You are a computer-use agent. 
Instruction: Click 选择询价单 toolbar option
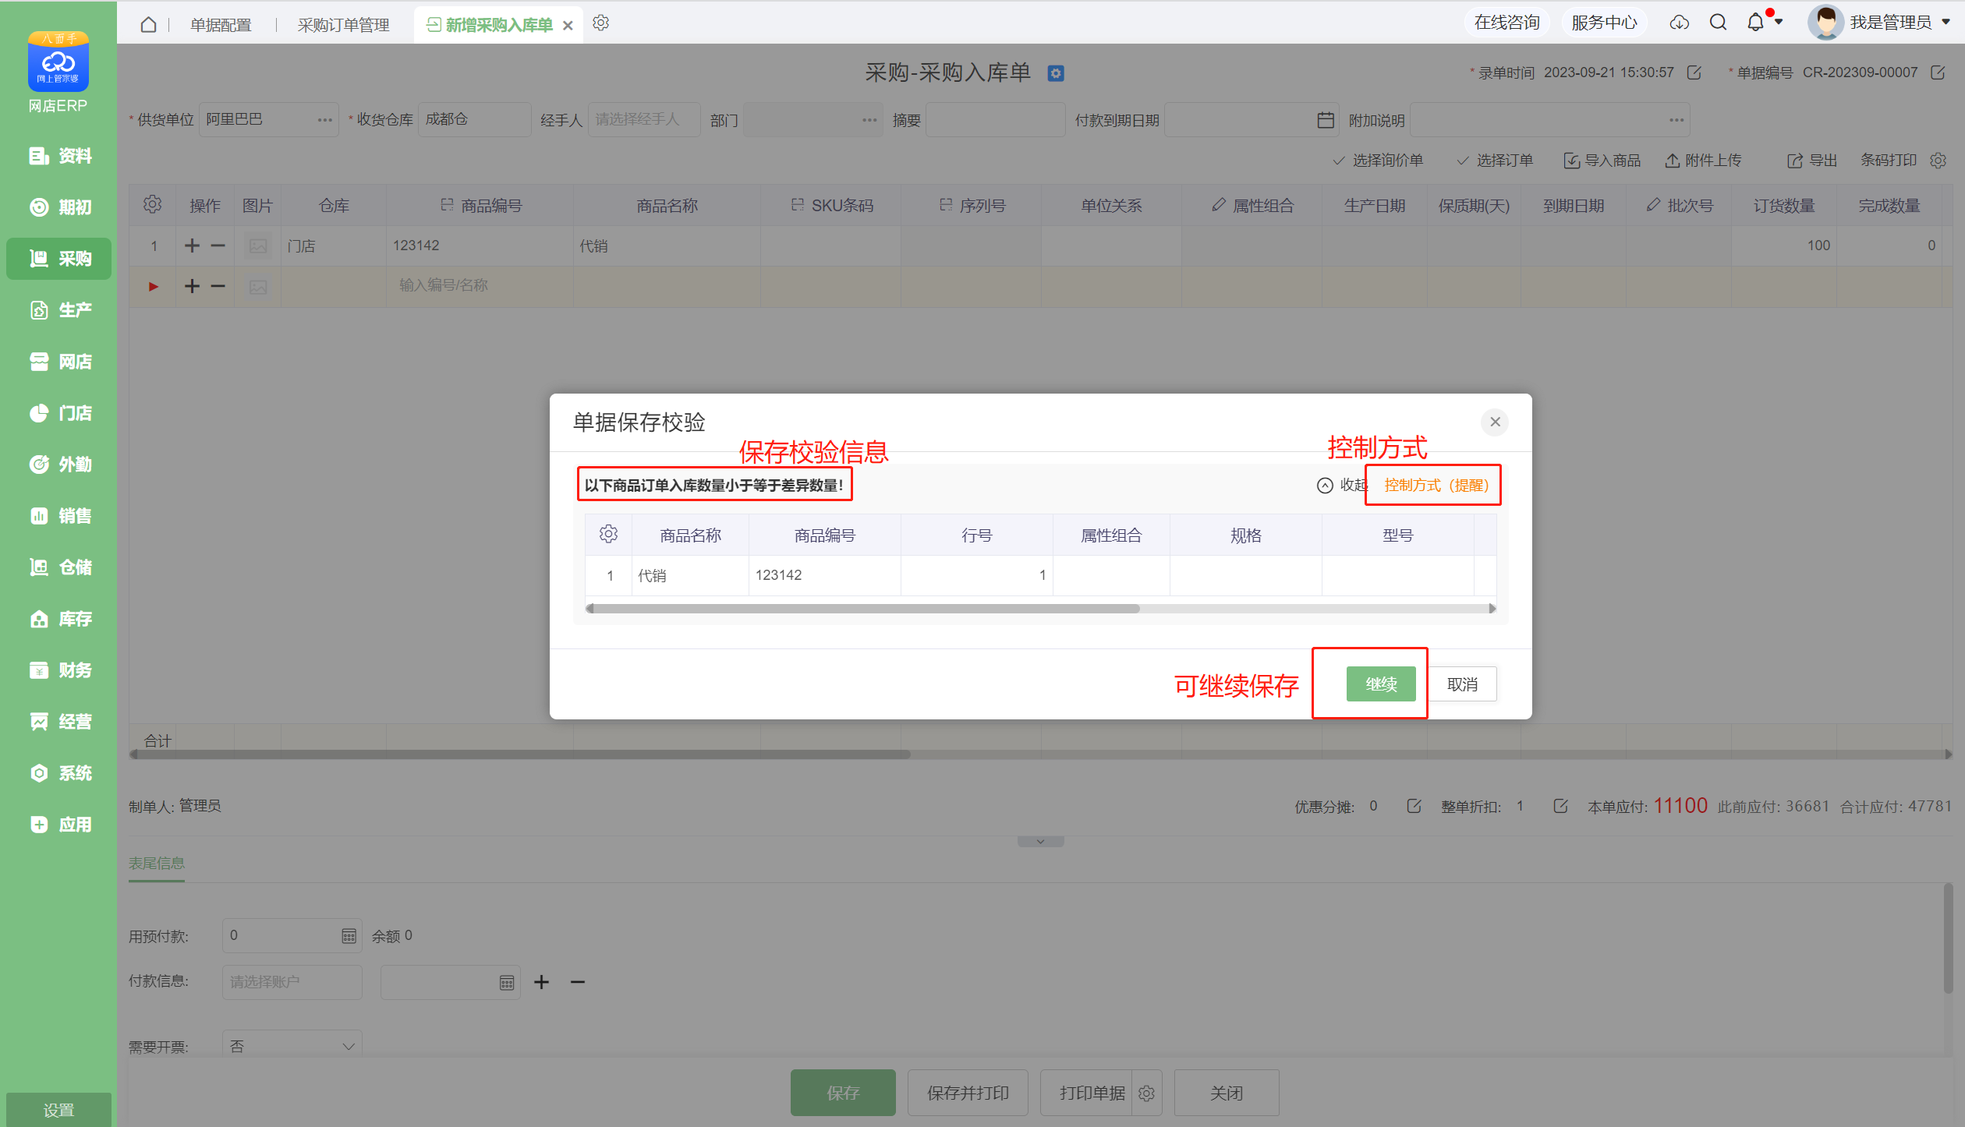pyautogui.click(x=1379, y=161)
